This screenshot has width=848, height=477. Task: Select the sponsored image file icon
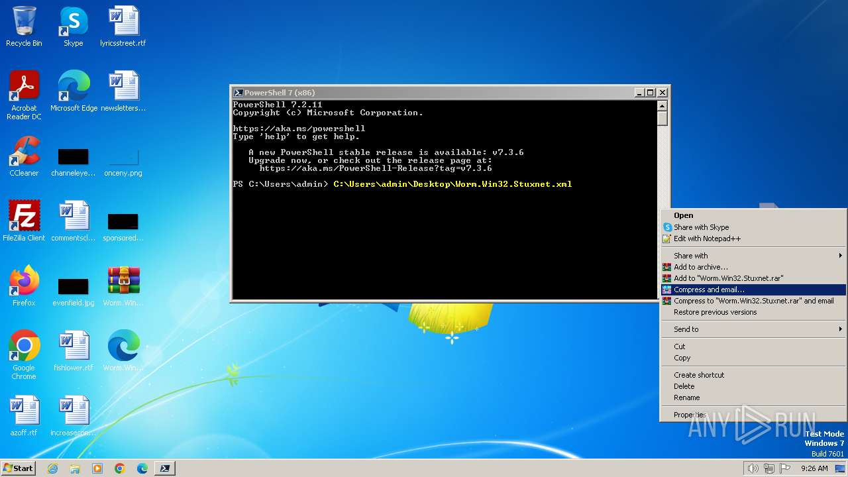123,227
